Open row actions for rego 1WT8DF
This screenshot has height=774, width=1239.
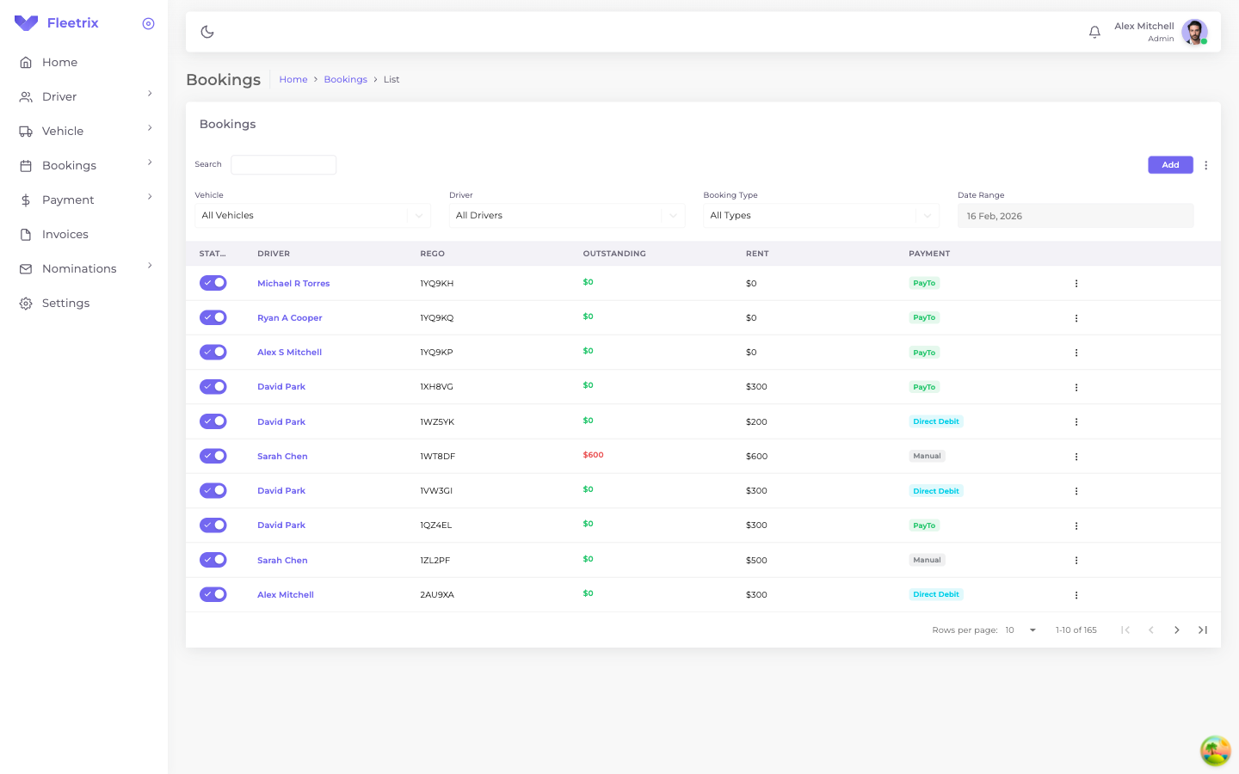click(1076, 457)
